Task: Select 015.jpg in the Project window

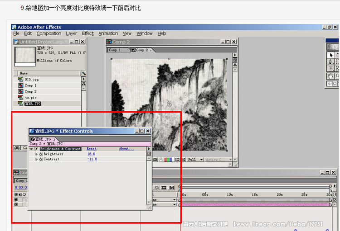Action: click(x=32, y=80)
